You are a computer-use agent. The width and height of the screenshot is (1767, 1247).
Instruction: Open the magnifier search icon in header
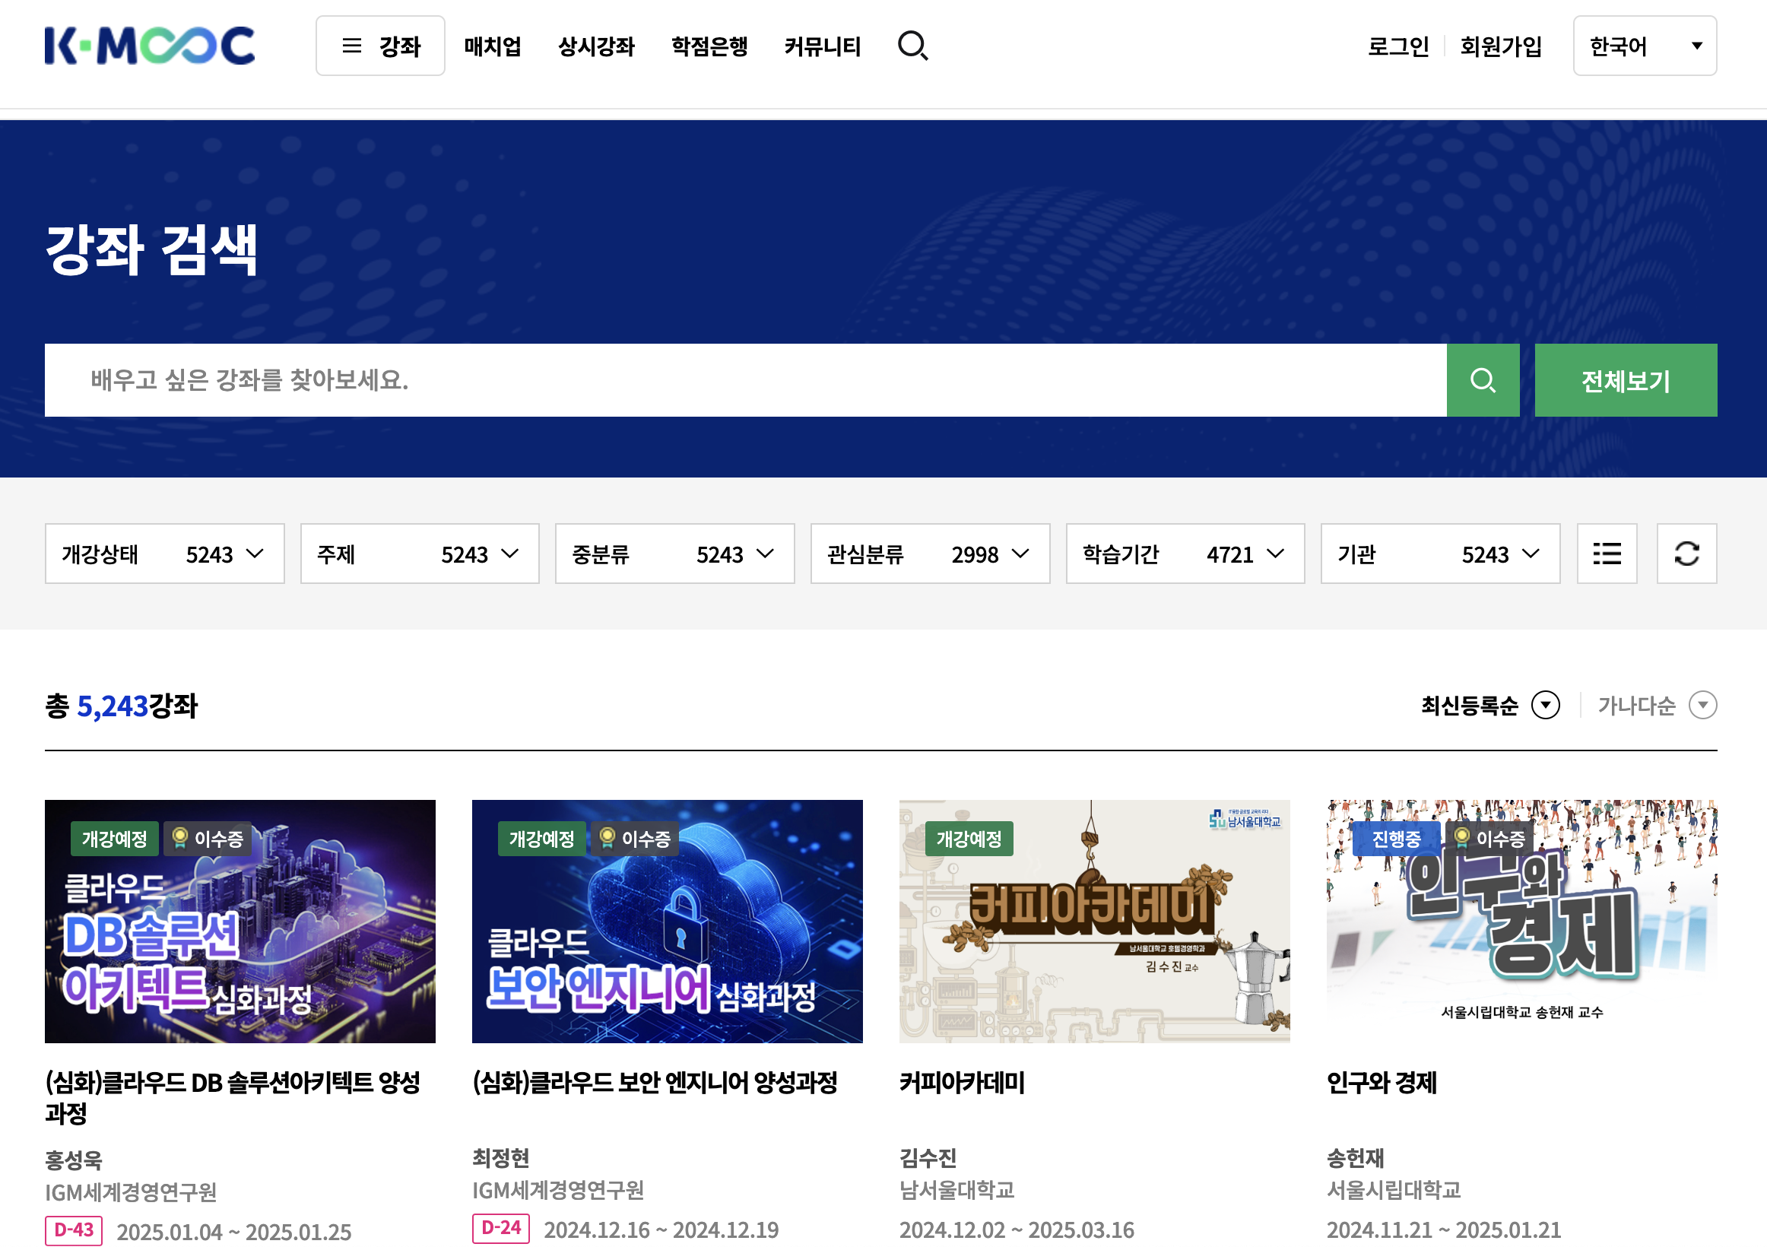pos(912,46)
